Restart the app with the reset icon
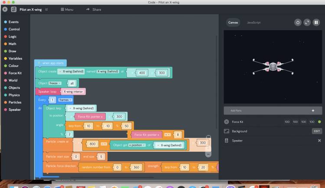 tap(298, 22)
